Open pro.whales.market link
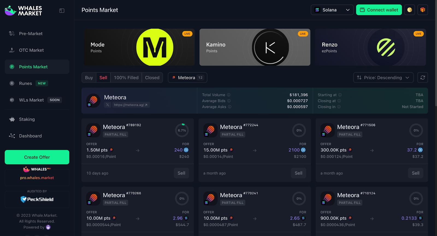437x236 pixels. point(37,178)
